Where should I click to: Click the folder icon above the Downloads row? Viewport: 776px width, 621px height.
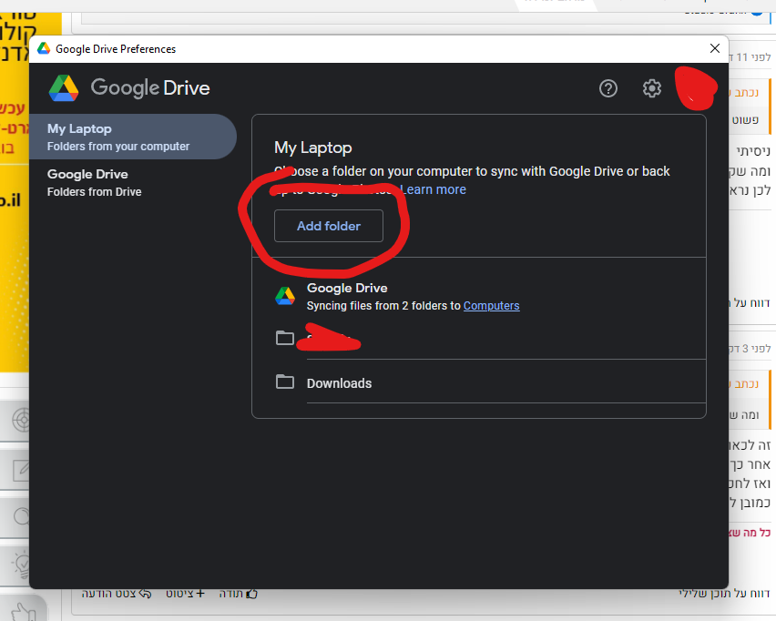coord(284,338)
